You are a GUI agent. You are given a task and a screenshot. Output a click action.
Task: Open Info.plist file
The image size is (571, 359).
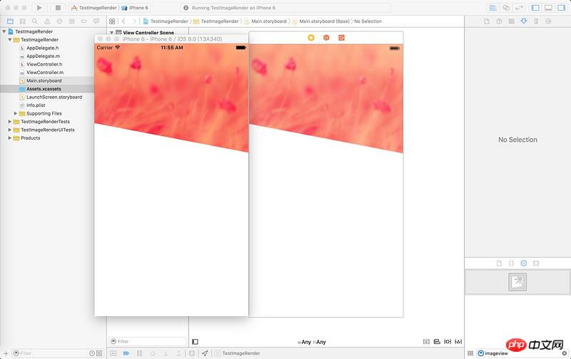tap(36, 105)
